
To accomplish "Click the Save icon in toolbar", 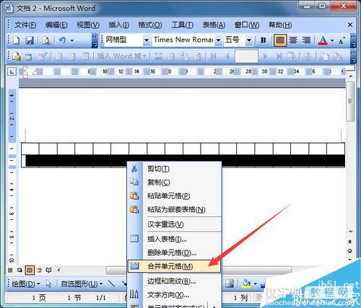I will tap(30, 40).
